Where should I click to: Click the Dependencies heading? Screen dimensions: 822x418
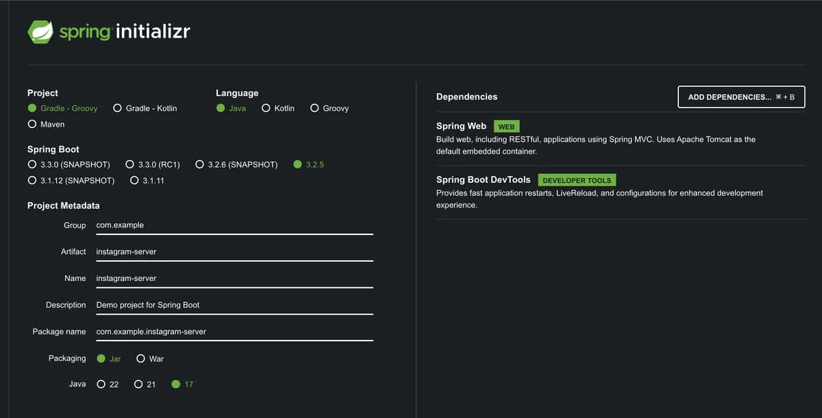(x=466, y=97)
